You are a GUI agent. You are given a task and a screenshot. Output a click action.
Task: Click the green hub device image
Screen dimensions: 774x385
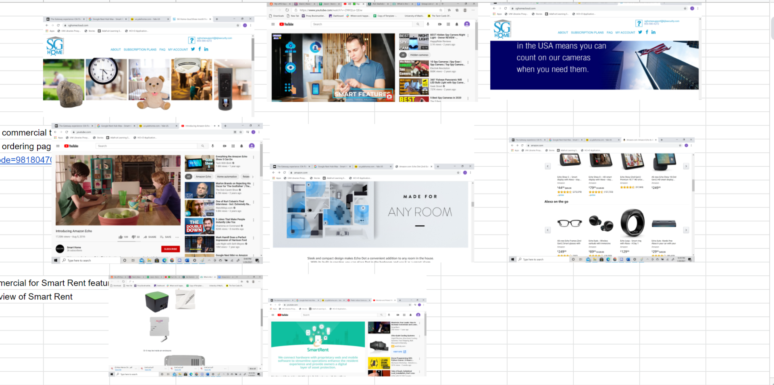pos(157,301)
